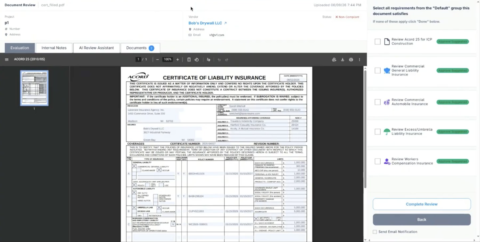Click the Excess/Umbrella umbrella icon
The width and height of the screenshot is (480, 242).
387,132
